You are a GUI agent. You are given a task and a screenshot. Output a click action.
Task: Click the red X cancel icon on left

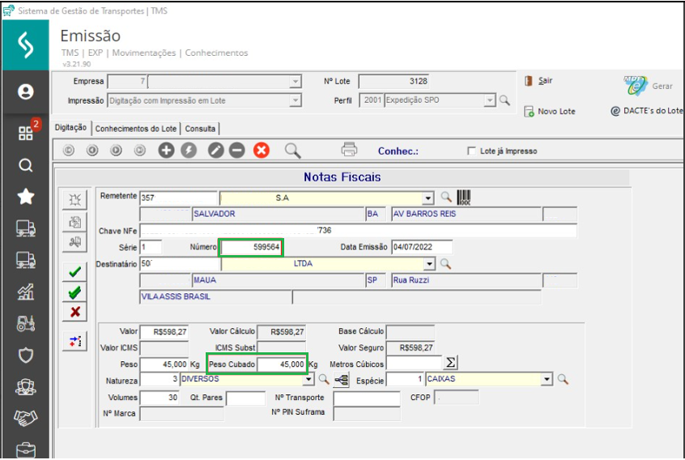click(75, 312)
